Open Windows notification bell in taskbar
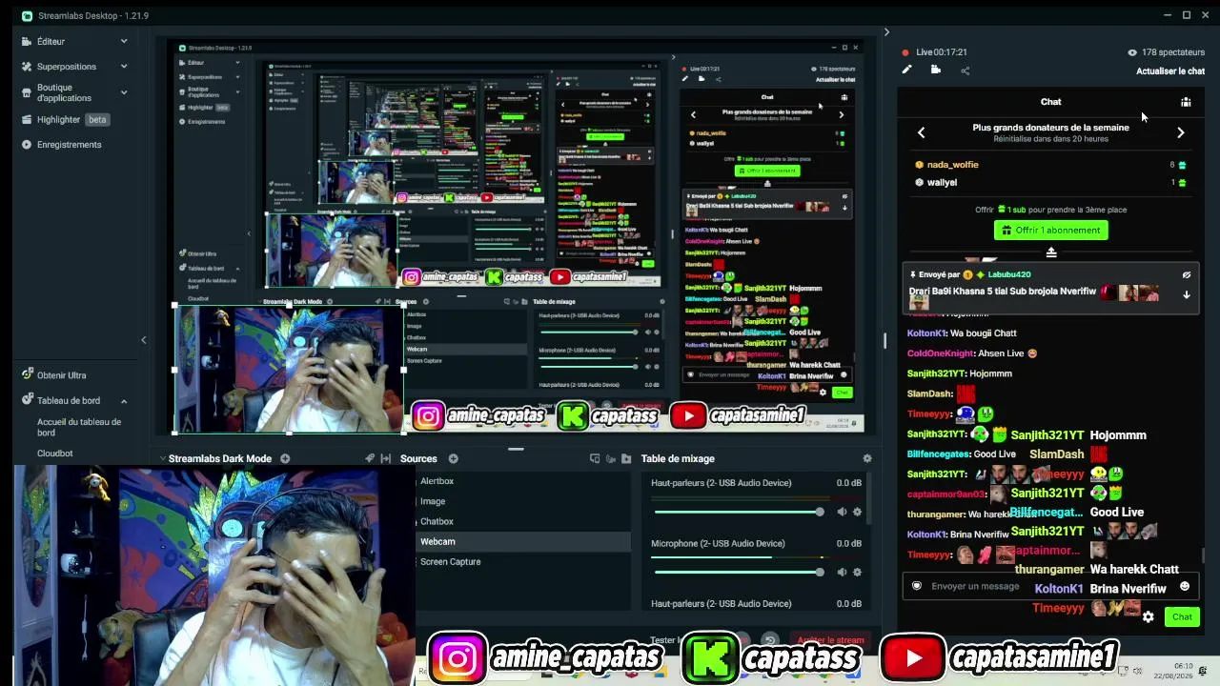The width and height of the screenshot is (1220, 686). coord(1203,669)
